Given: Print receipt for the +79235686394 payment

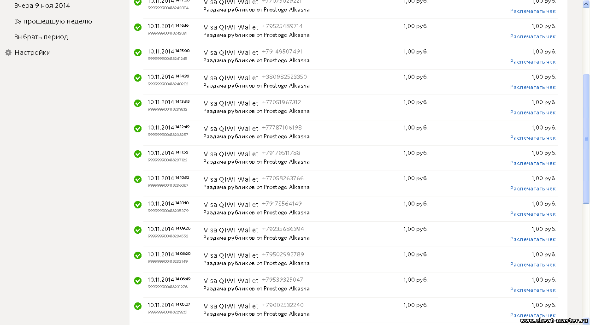Looking at the screenshot, I should (x=533, y=239).
